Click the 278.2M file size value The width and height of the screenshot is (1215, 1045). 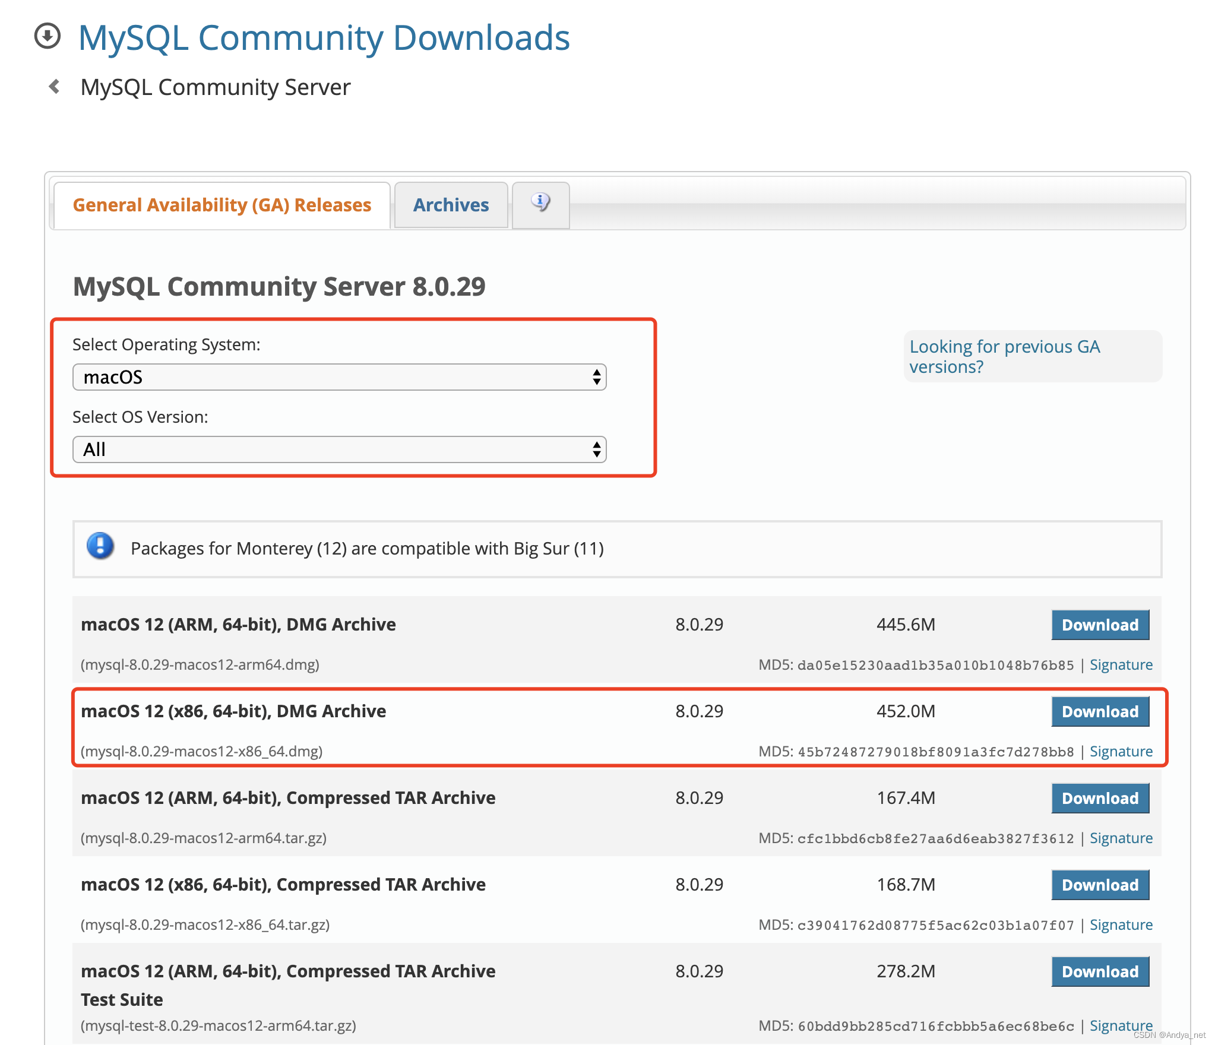(x=906, y=971)
